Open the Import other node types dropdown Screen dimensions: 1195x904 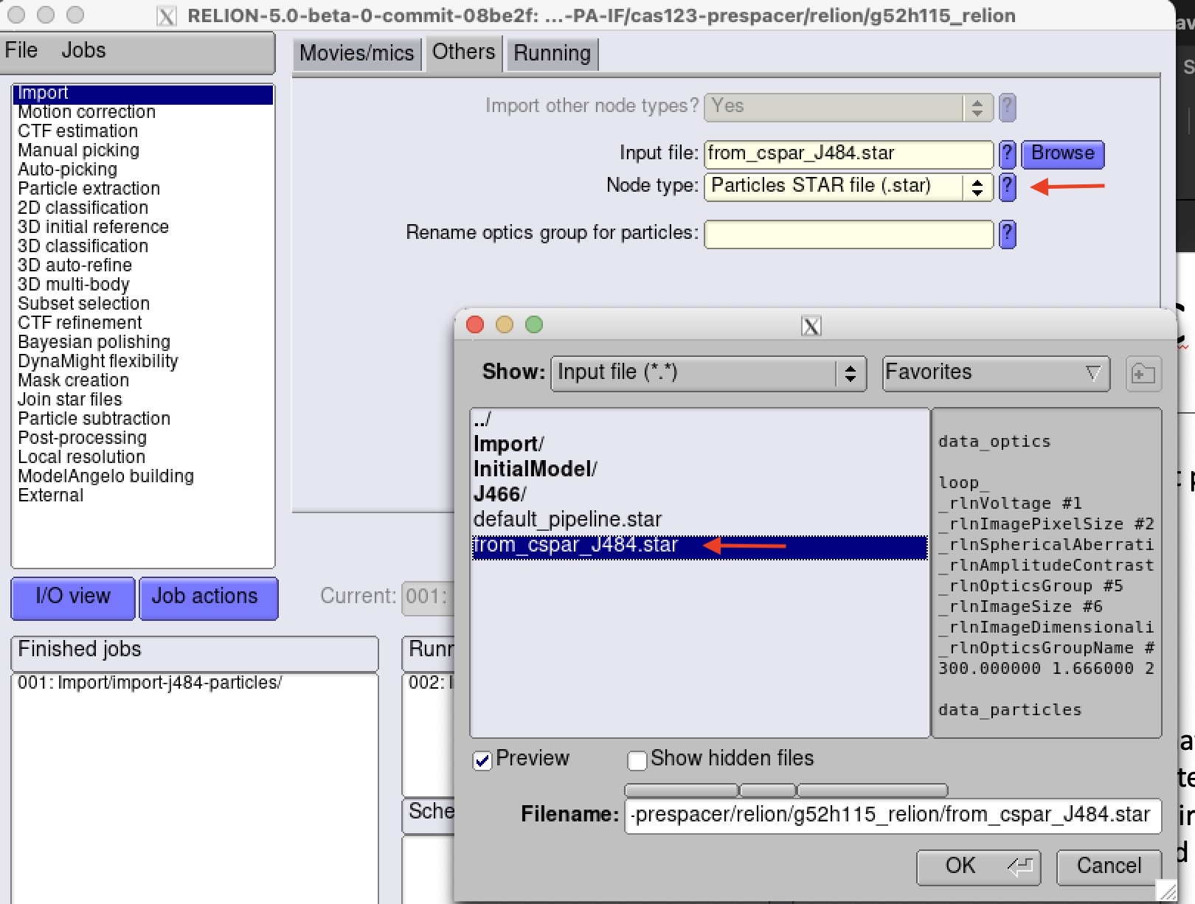coord(848,108)
